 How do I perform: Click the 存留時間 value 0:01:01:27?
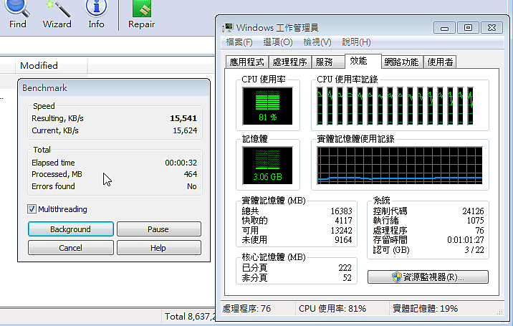click(x=466, y=240)
